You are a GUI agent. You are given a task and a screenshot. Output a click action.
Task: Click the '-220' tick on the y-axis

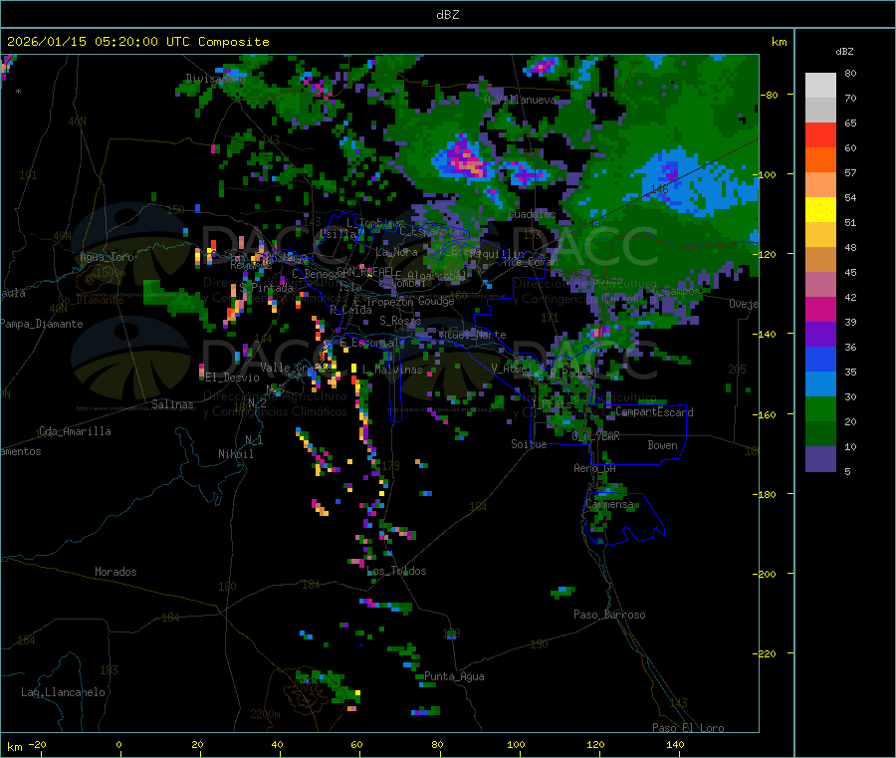click(x=764, y=654)
